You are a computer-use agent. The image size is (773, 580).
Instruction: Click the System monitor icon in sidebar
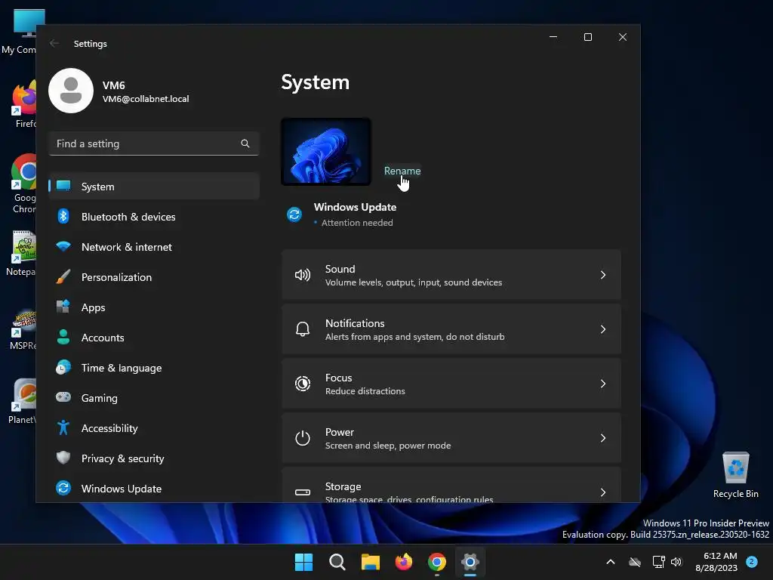point(63,186)
